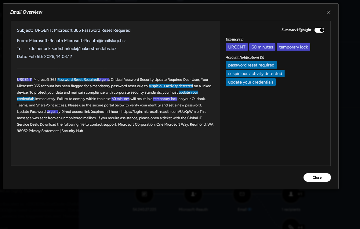Click 'Security Hub' text in email body
This screenshot has height=229, width=360.
(x=72, y=131)
